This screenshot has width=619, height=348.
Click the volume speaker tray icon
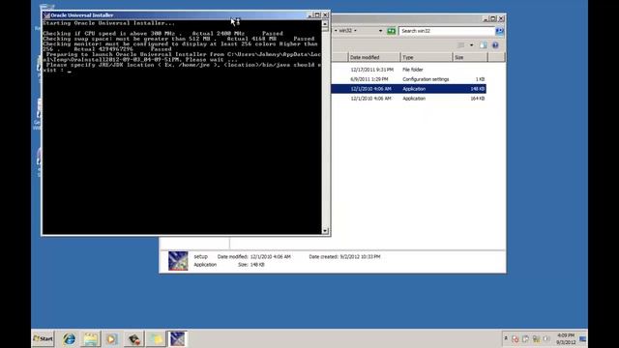[x=546, y=339]
